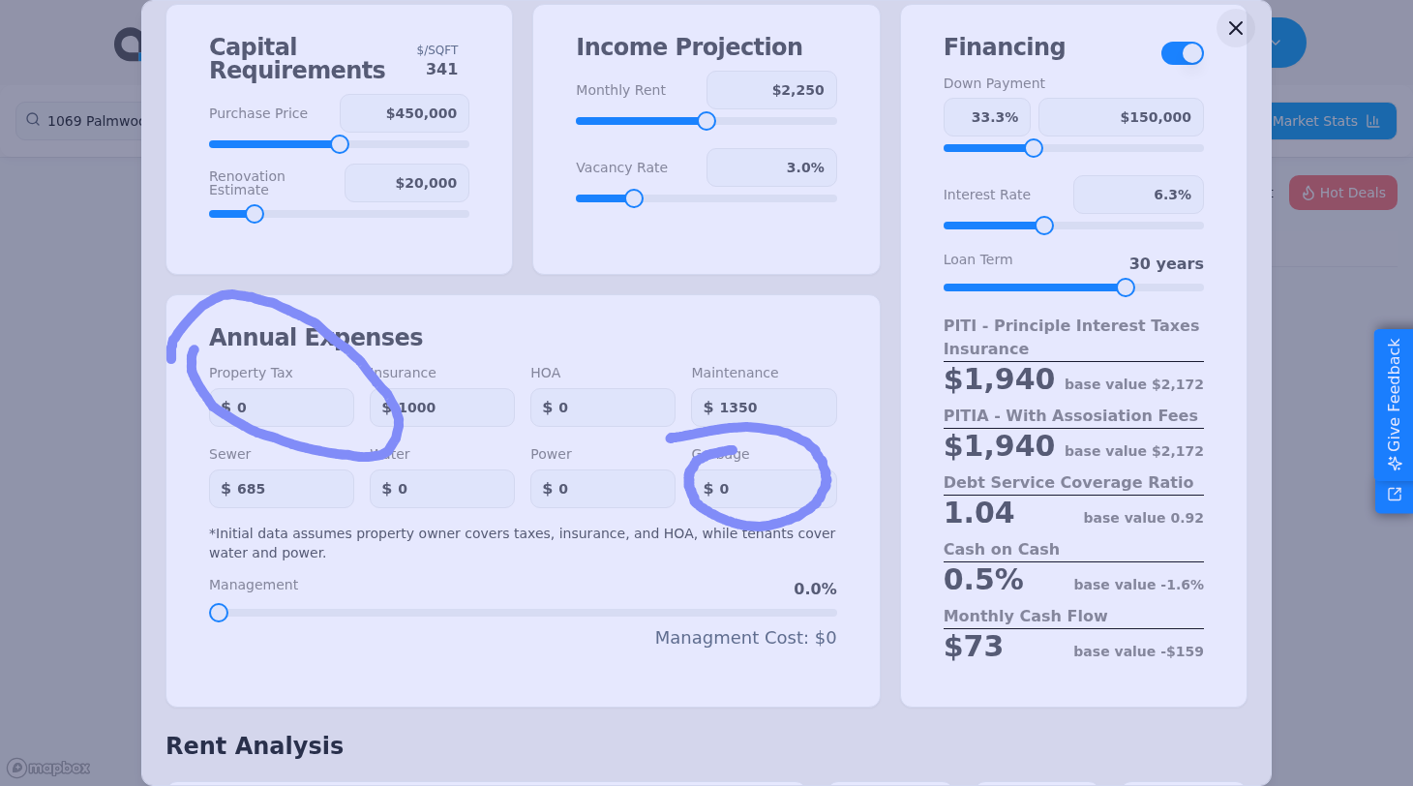Screen dimensions: 1413x786
Task: Open the Market Stats button
Action: [1326, 121]
